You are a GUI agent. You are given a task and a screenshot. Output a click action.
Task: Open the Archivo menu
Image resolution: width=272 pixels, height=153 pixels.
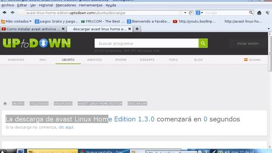[x=8, y=5]
